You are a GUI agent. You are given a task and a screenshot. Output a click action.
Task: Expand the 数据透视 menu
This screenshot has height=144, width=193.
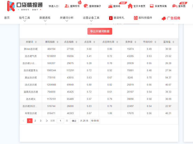pyautogui.click(x=45, y=18)
